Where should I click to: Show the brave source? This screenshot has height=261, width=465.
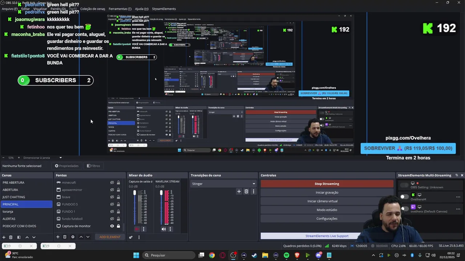coord(112,197)
